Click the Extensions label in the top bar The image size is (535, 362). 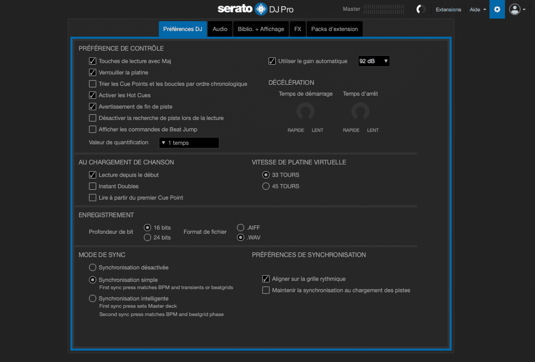pos(448,10)
